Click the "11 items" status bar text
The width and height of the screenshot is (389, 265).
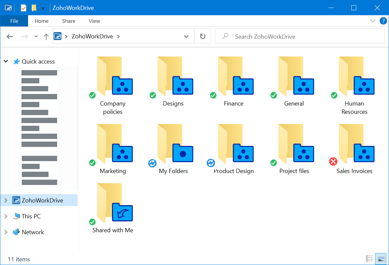click(19, 259)
